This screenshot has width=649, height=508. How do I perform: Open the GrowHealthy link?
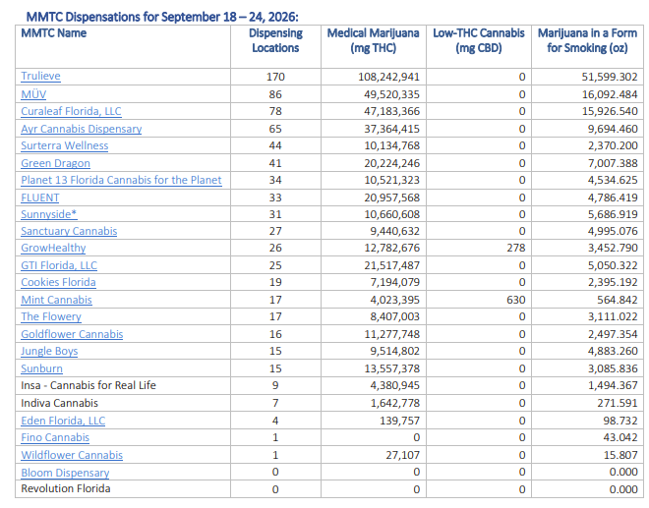pyautogui.click(x=53, y=248)
